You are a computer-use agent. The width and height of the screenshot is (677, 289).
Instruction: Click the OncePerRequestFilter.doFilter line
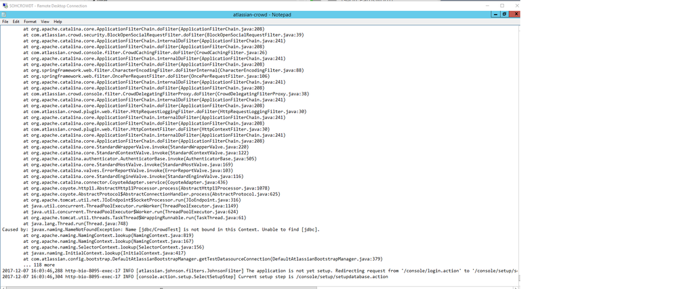146,76
